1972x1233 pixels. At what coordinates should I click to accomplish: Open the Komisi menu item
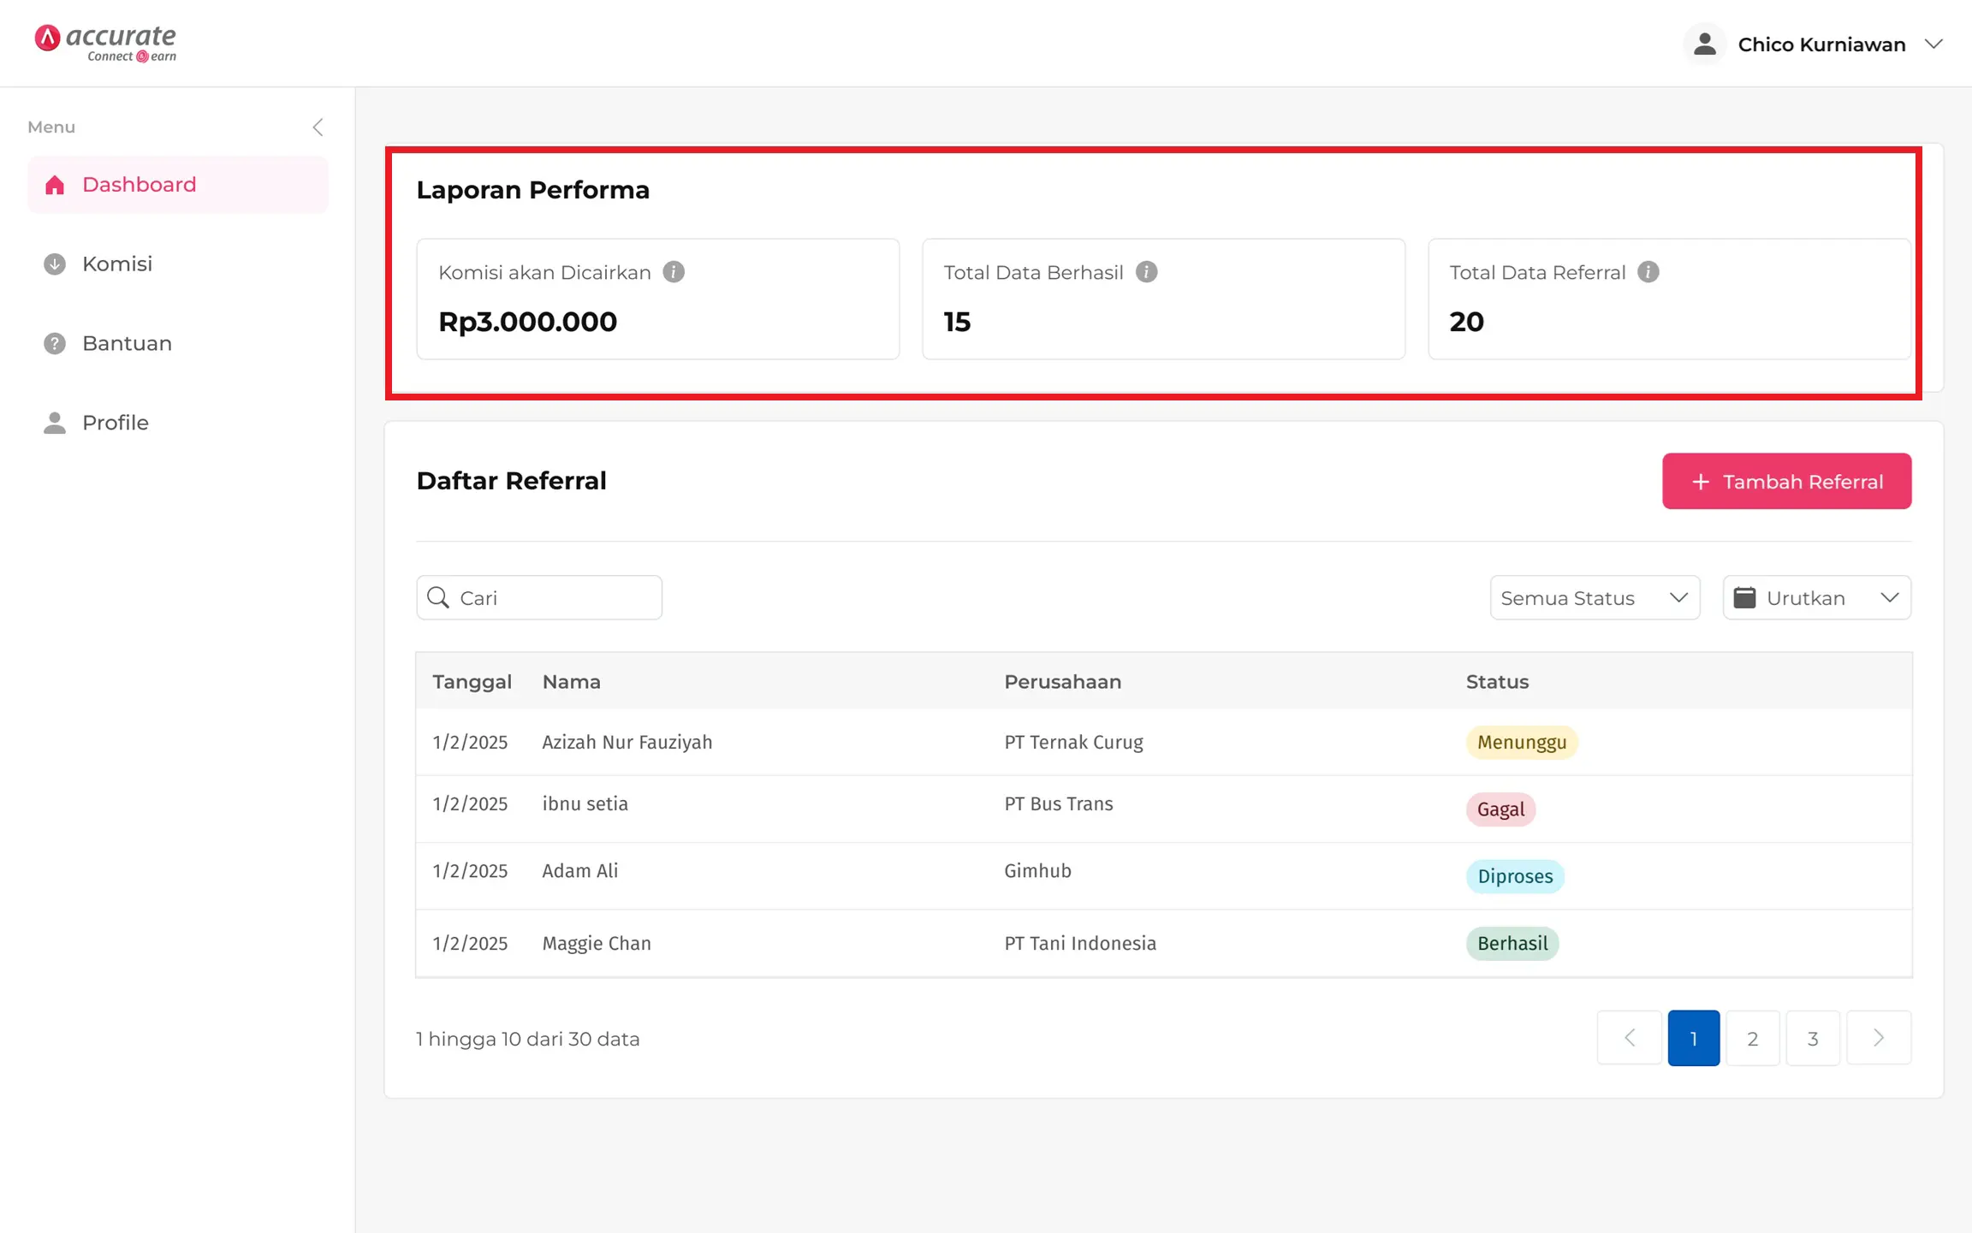pyautogui.click(x=178, y=264)
